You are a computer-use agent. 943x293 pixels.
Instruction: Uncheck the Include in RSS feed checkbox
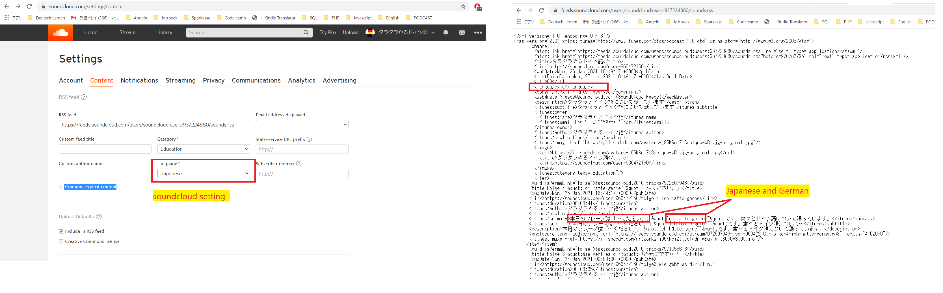coord(61,231)
